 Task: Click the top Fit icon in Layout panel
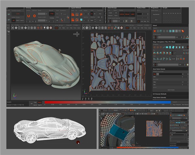77,14
